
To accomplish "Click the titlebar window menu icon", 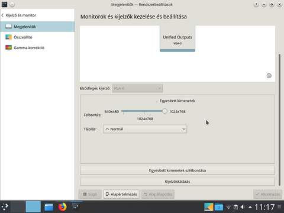I will 4,4.
